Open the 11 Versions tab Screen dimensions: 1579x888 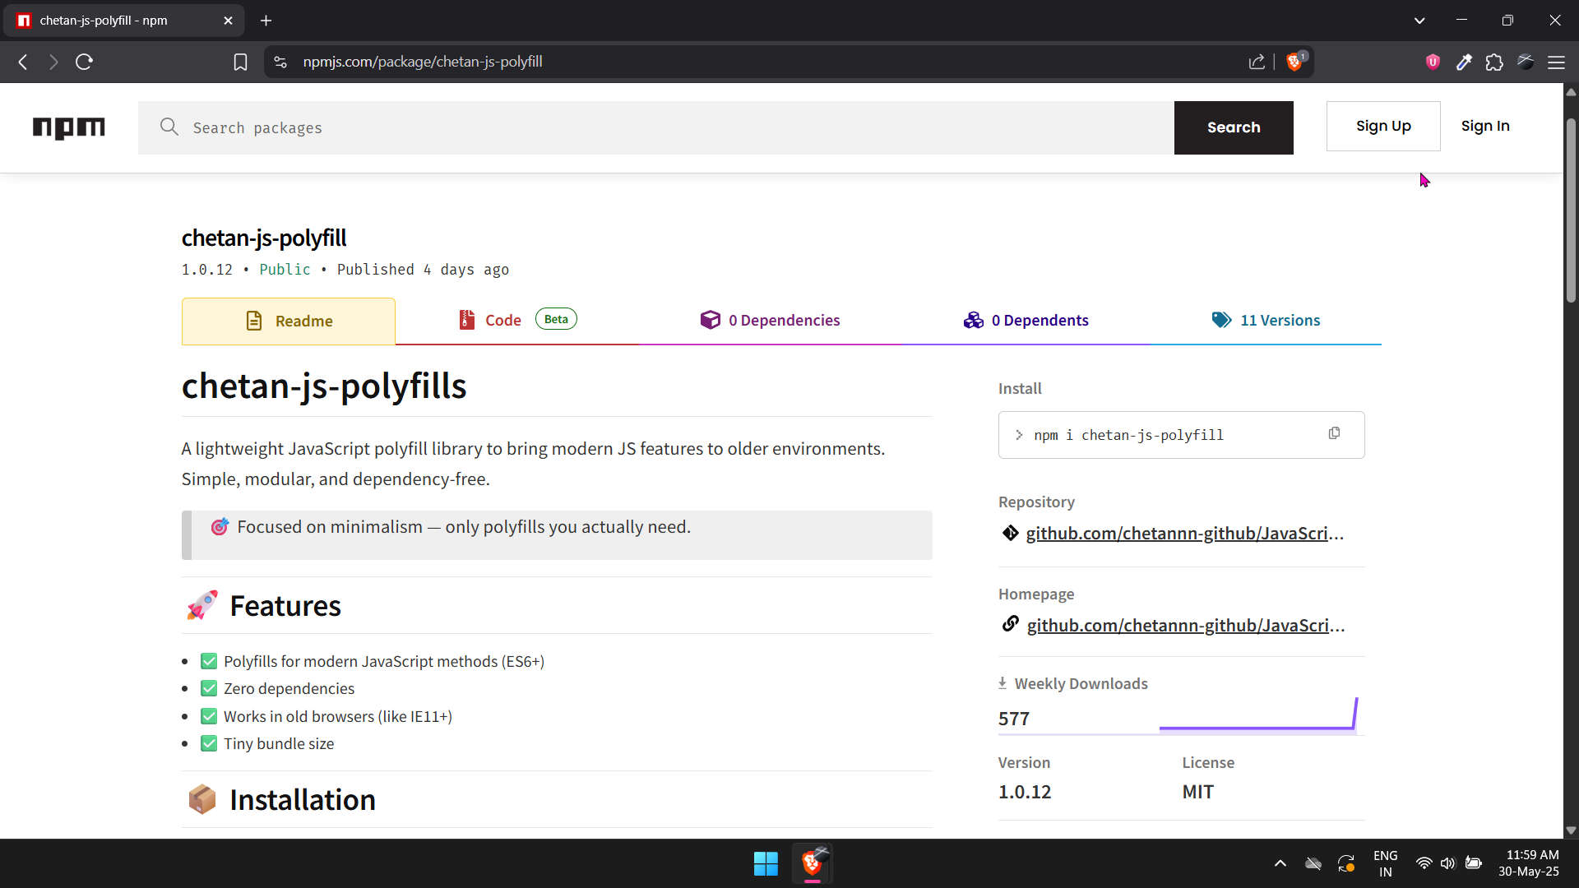[x=1266, y=321]
